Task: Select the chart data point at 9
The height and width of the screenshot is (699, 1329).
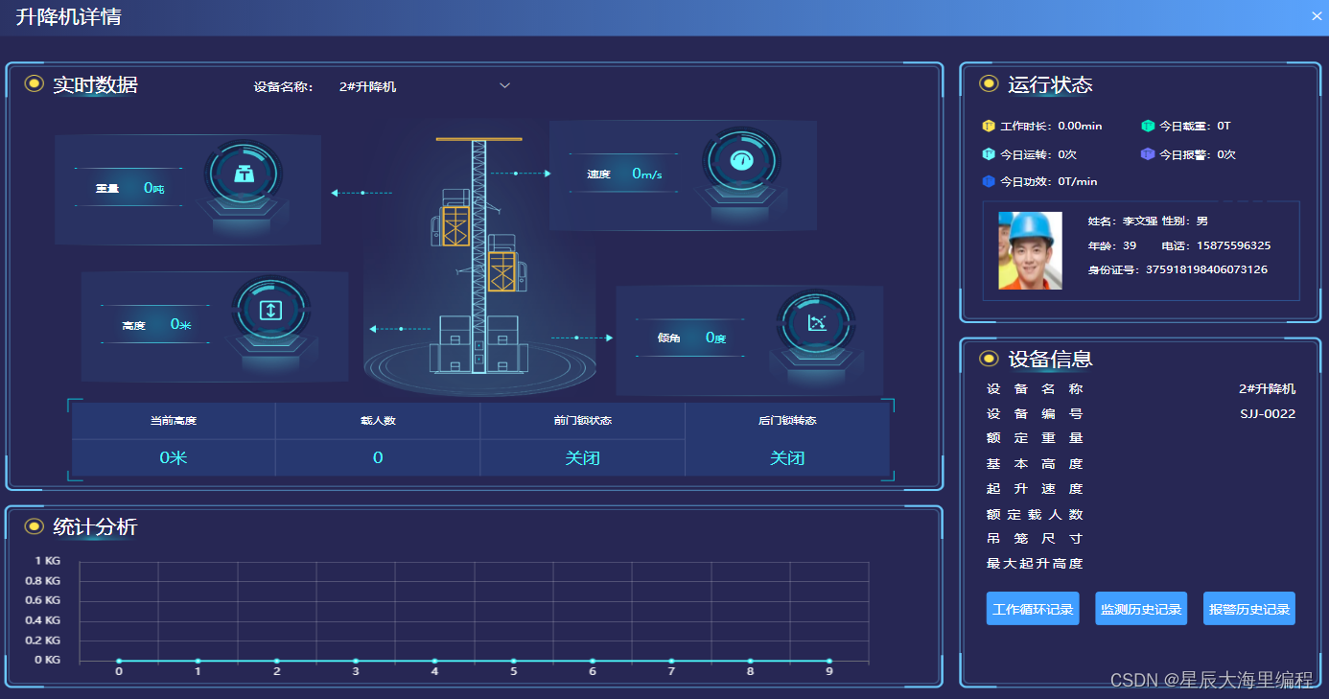Action: point(829,661)
